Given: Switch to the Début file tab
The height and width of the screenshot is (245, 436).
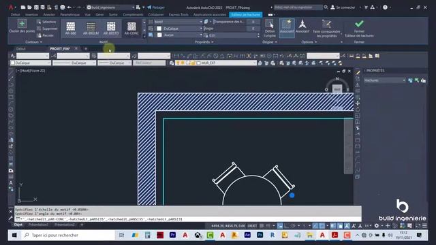Looking at the screenshot, I should pyautogui.click(x=20, y=48).
